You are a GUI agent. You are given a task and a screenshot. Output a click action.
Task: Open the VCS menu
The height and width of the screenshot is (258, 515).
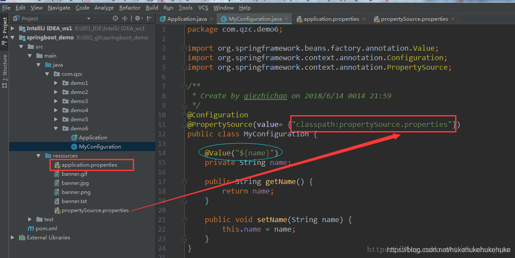click(x=203, y=7)
